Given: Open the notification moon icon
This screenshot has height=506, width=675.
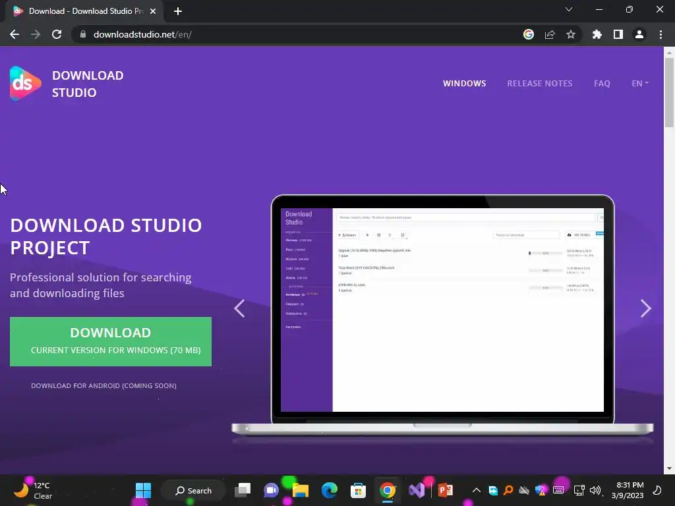Looking at the screenshot, I should (x=657, y=490).
